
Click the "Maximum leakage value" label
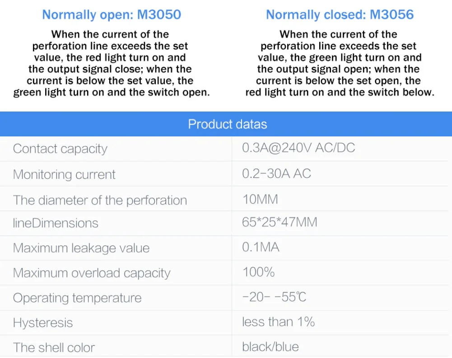[81, 248]
